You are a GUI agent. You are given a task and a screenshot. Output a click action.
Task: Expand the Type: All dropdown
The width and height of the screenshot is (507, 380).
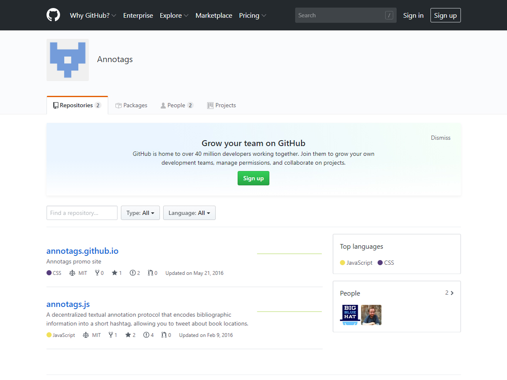tap(140, 213)
